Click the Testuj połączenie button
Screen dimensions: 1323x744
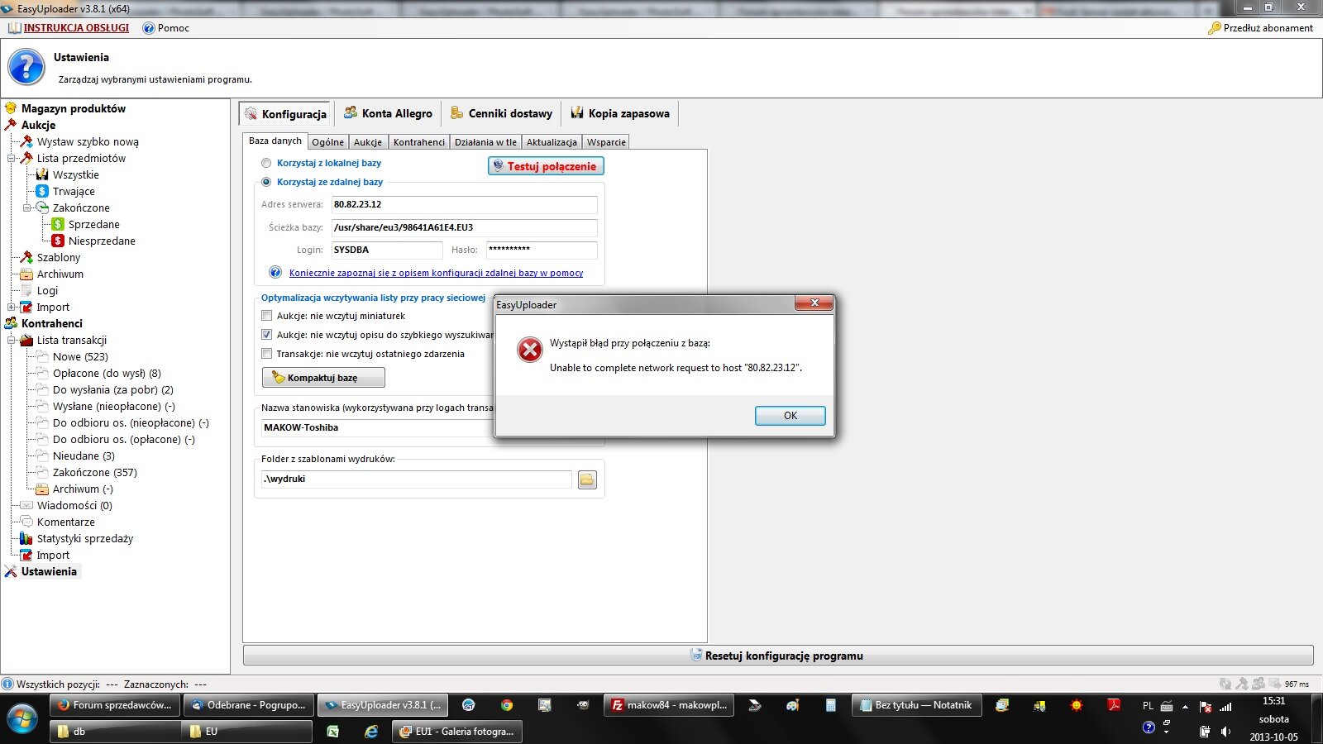pos(546,166)
